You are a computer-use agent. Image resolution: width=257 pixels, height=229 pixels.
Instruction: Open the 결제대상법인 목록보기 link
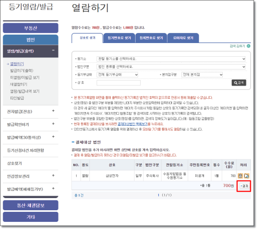(132, 124)
